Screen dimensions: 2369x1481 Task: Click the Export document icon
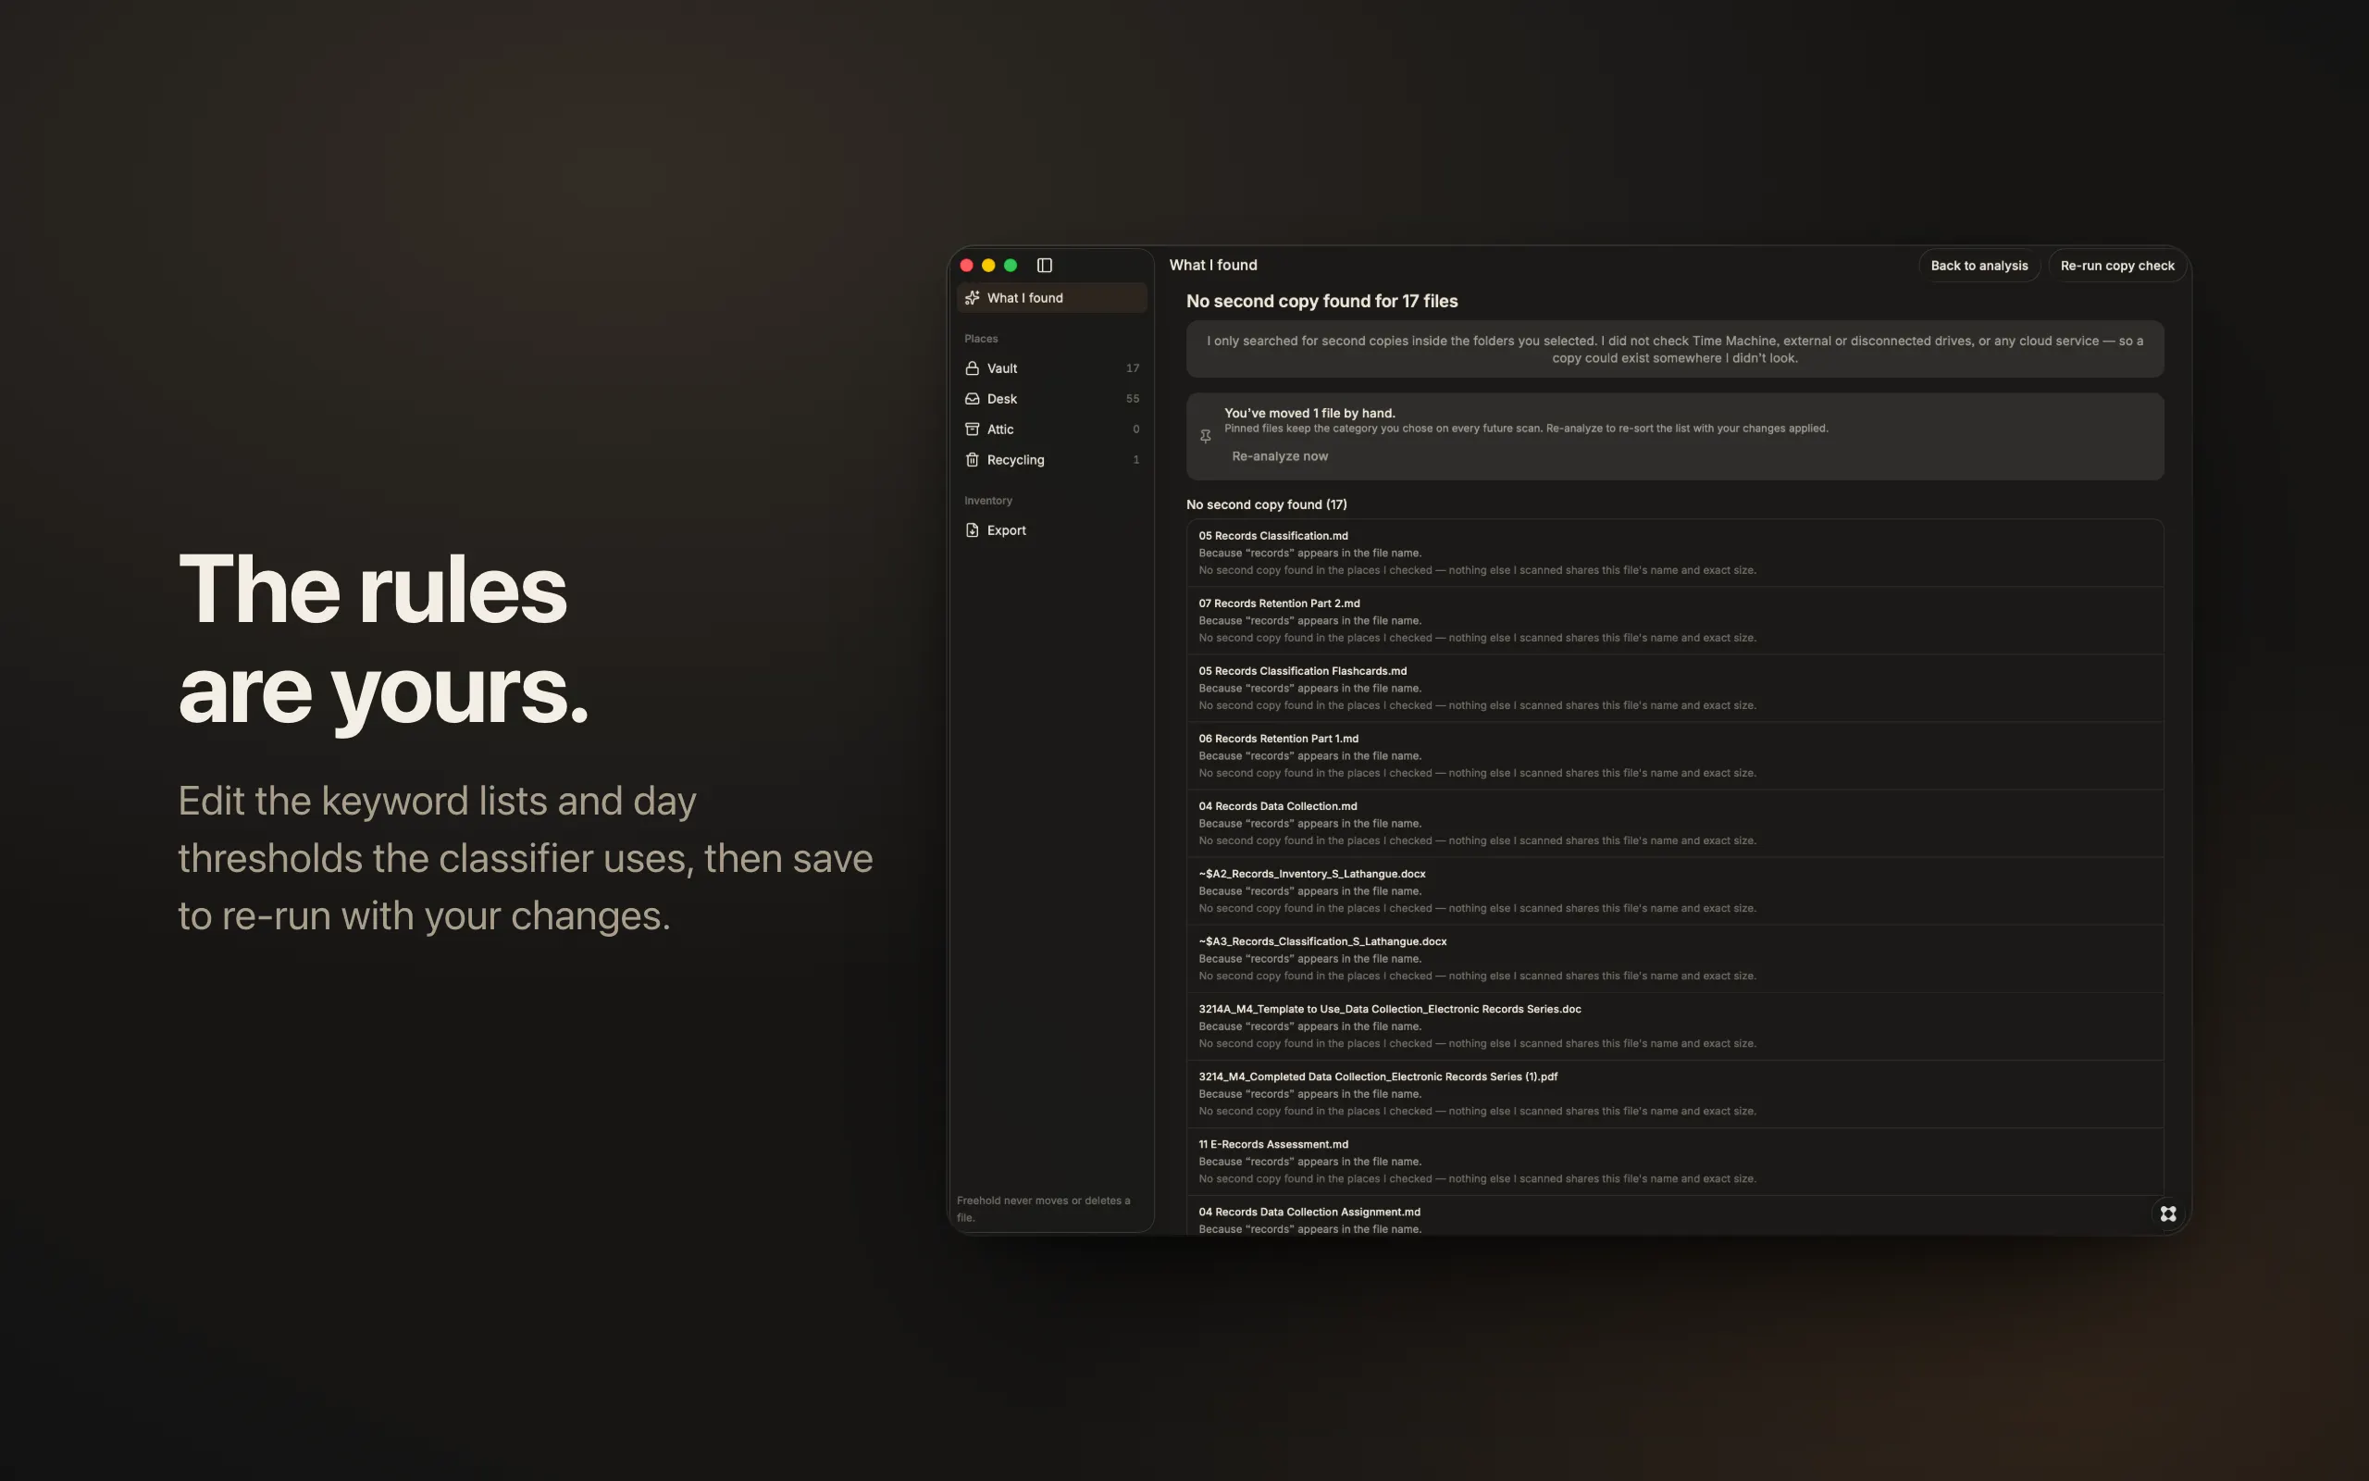972,529
